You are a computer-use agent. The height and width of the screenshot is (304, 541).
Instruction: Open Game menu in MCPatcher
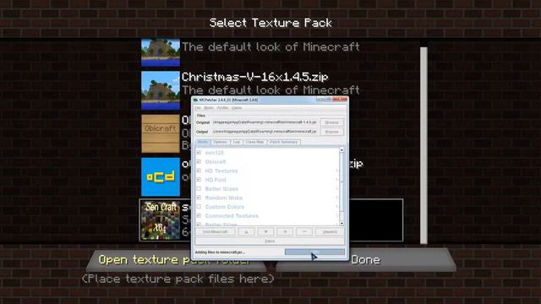tap(237, 108)
